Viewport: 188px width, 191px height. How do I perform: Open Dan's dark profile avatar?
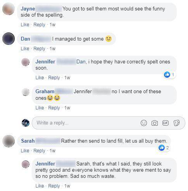[9, 39]
